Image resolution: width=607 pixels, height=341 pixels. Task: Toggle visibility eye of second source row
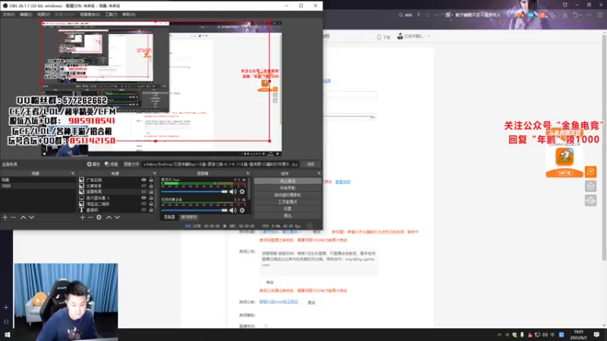click(143, 186)
